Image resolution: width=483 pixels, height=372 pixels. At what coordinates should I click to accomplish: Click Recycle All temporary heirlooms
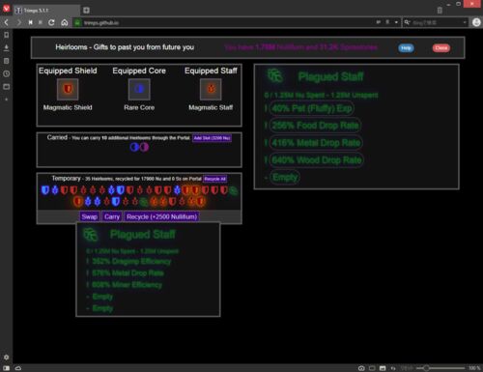[215, 179]
